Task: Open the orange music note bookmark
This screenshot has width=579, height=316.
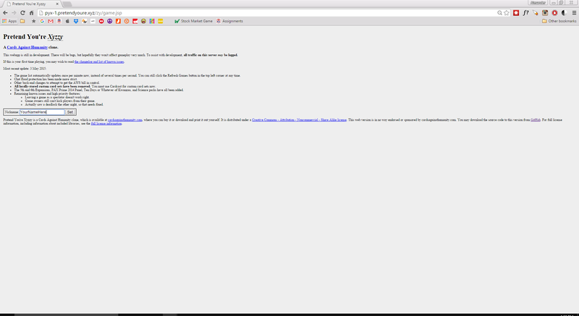Action: click(118, 21)
